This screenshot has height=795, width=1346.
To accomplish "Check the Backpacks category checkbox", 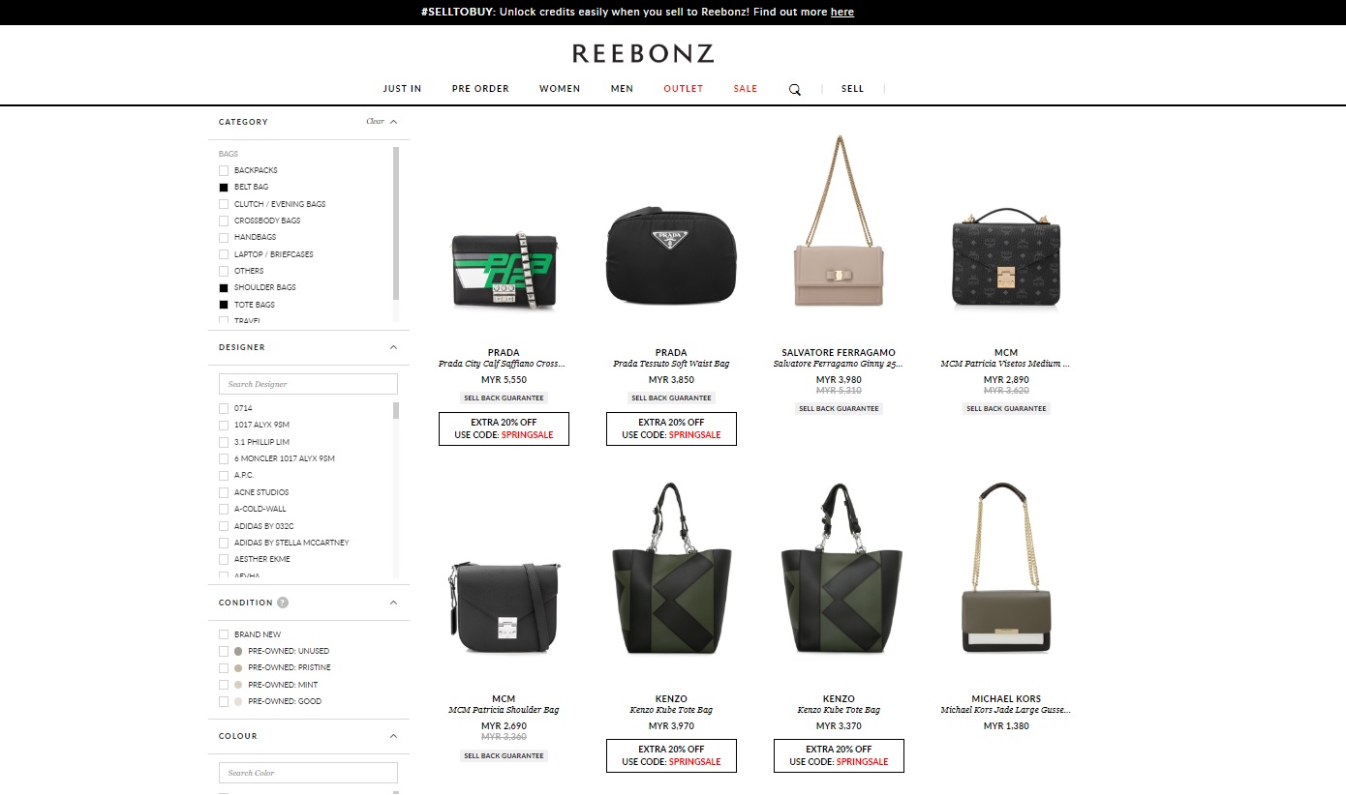I will 224,170.
